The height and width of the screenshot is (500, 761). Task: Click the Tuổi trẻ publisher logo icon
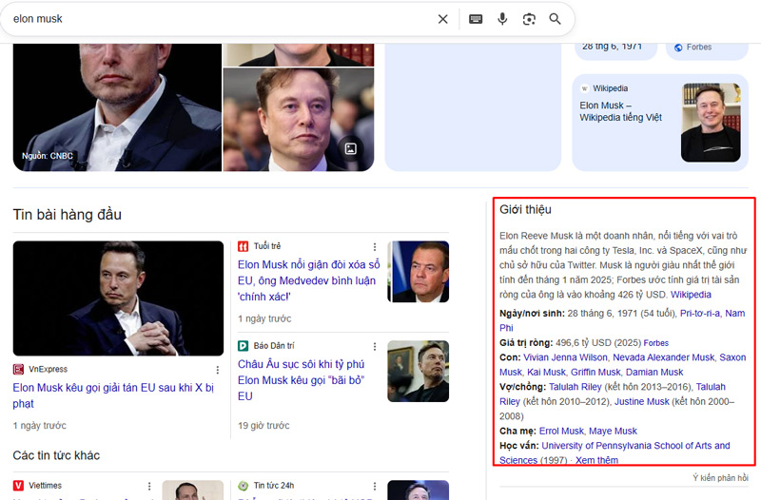coord(244,246)
